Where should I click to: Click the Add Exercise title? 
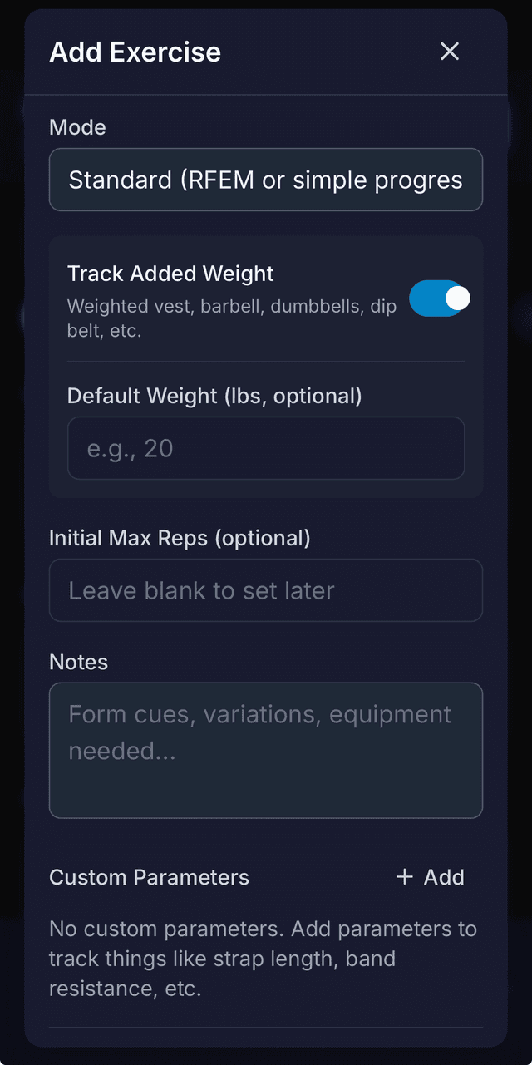click(135, 52)
